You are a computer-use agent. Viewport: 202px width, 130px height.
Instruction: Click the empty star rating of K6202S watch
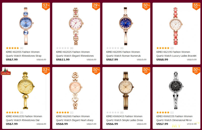(63, 48)
